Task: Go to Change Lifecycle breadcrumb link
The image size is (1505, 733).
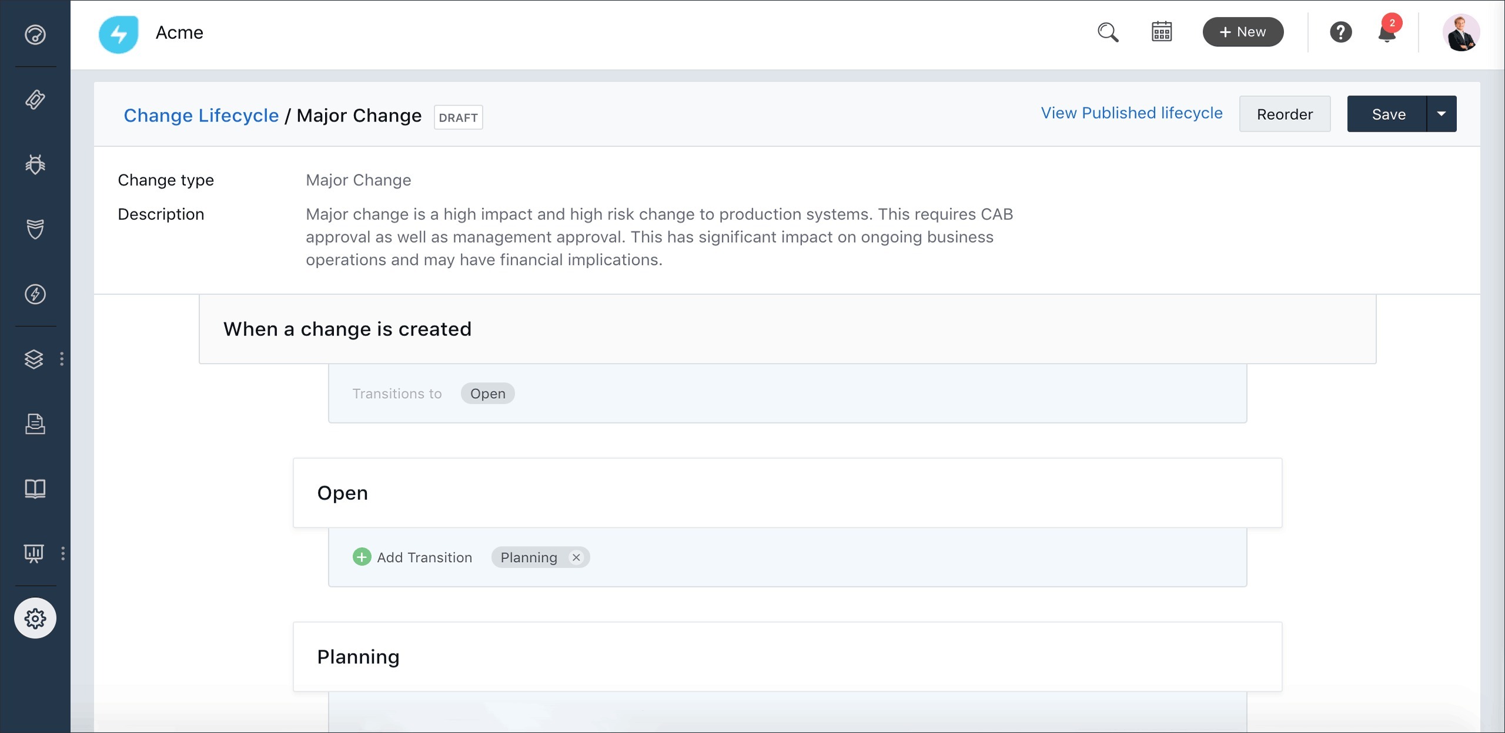Action: tap(201, 116)
